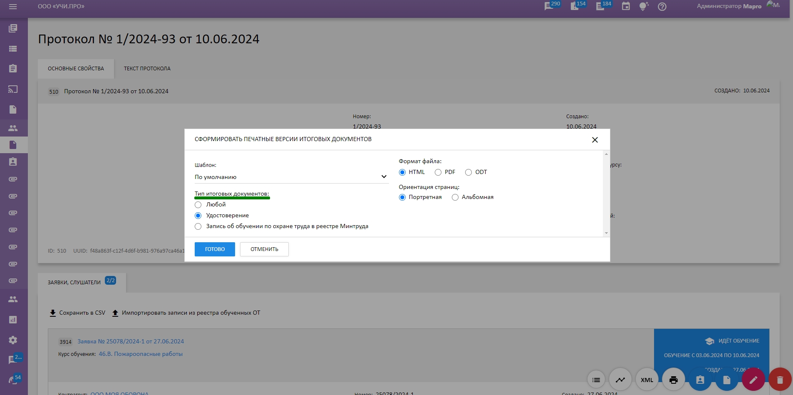Open the group people sidebar icon
The image size is (793, 395).
click(13, 128)
